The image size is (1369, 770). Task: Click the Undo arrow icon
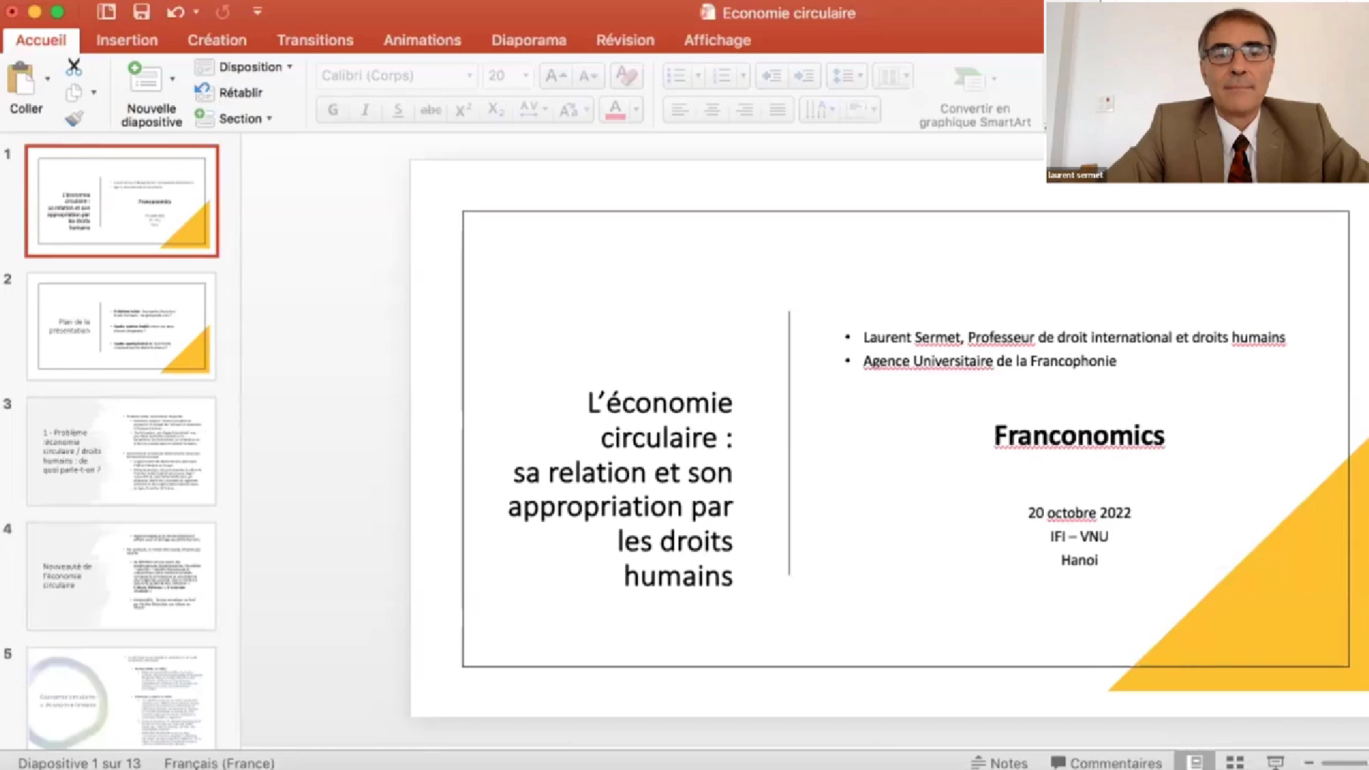pos(175,12)
